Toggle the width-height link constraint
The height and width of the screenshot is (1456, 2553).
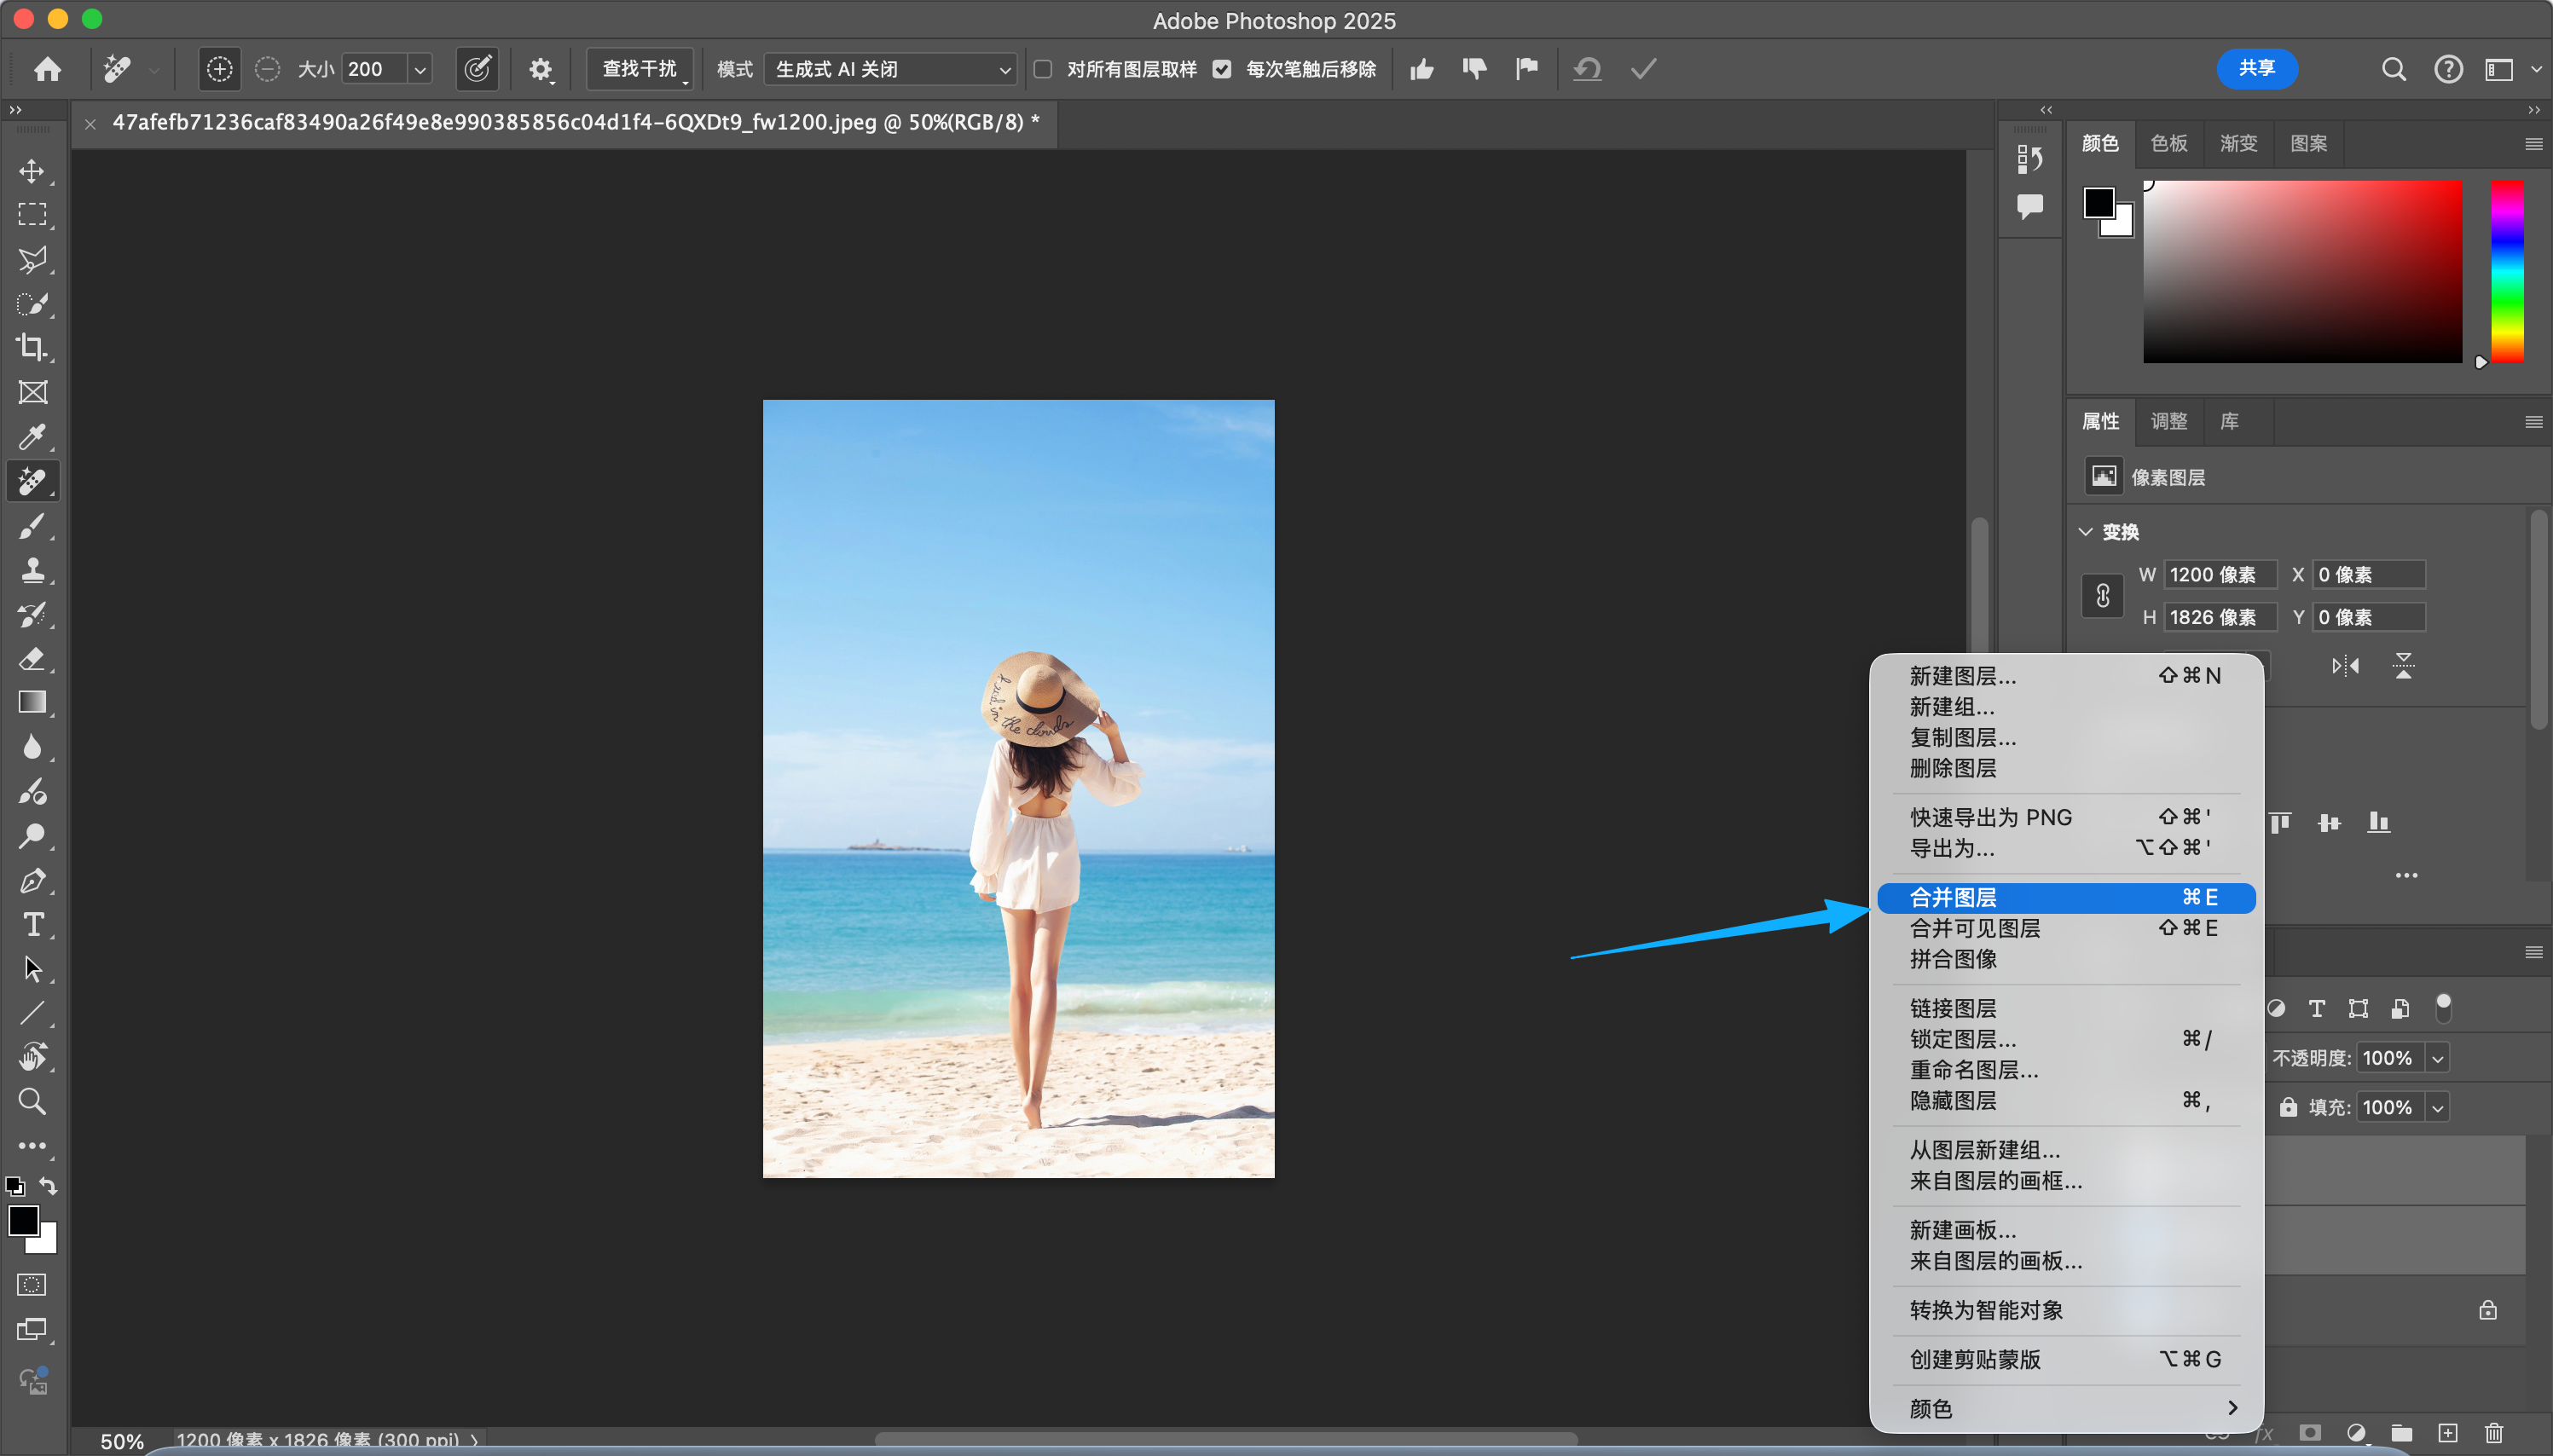[2103, 596]
